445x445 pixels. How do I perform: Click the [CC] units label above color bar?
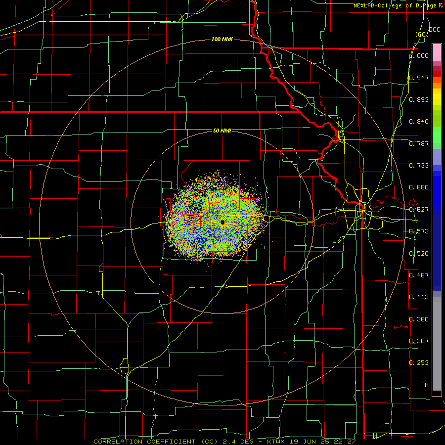coord(422,34)
